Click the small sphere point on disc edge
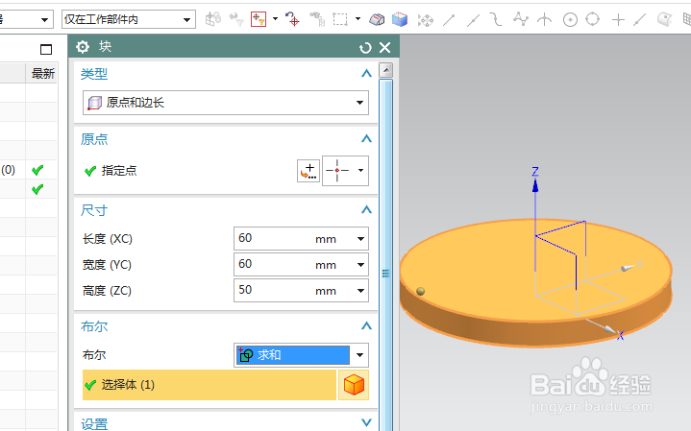691x431 pixels. coord(420,291)
